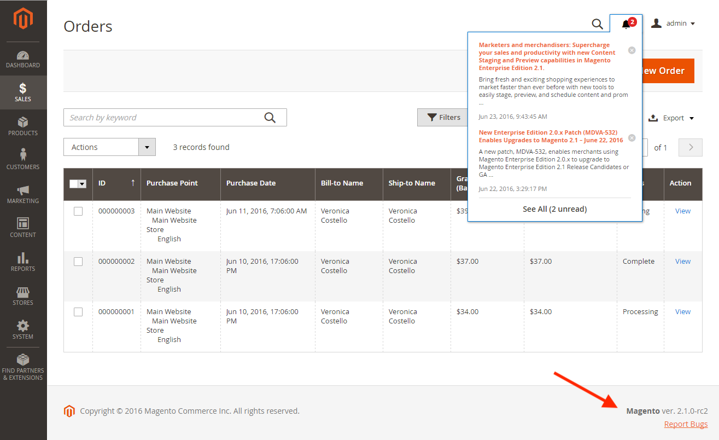The width and height of the screenshot is (719, 440).
Task: Open the Dashboard from the sidebar
Action: 23,59
